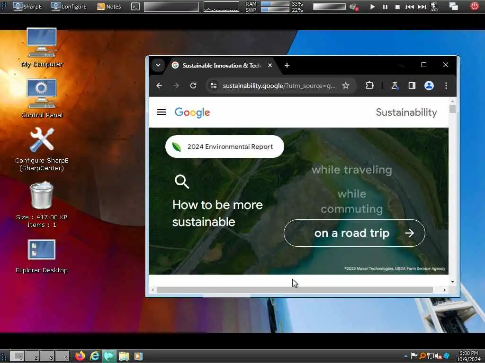Open Chrome three-dot menu
The height and width of the screenshot is (363, 485).
[x=446, y=86]
